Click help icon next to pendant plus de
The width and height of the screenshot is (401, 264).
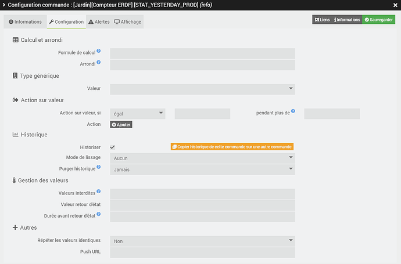(294, 111)
